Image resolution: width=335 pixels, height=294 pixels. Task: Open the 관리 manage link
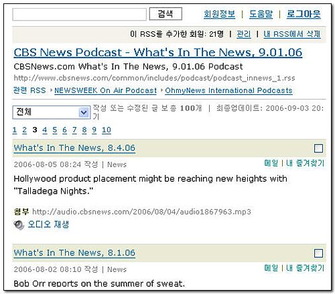pyautogui.click(x=244, y=34)
